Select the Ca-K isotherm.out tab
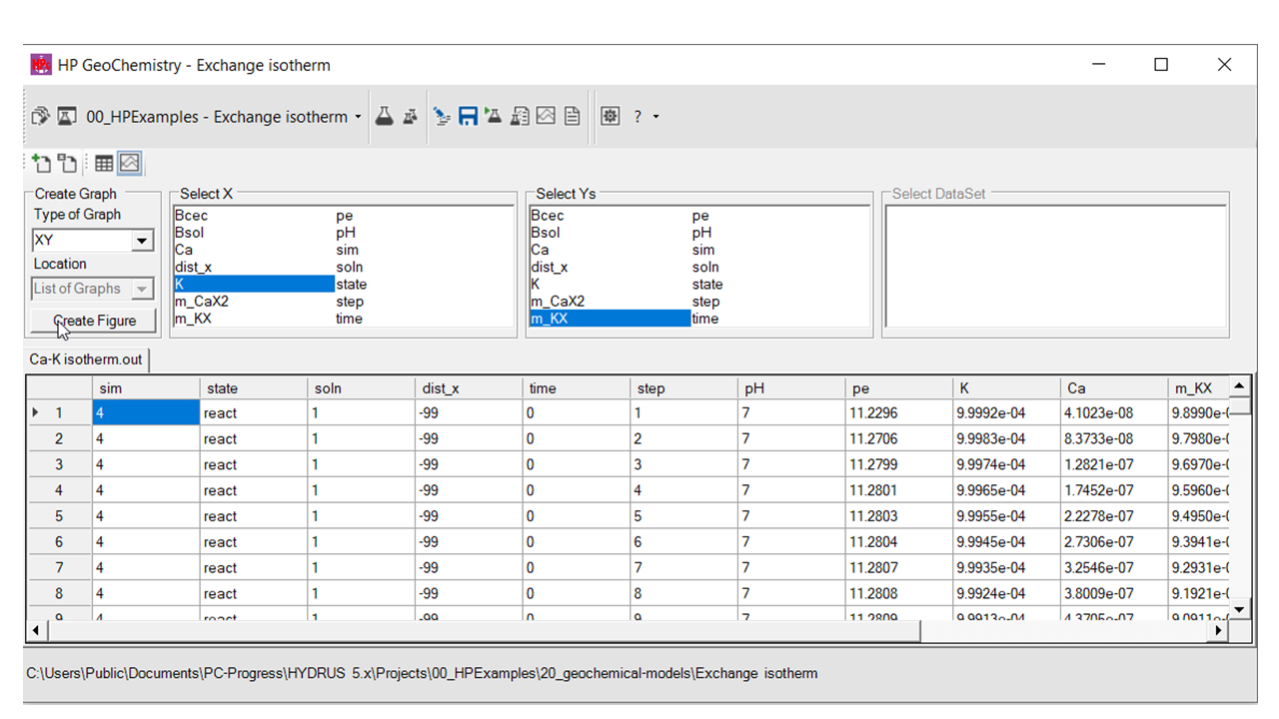1279x719 pixels. pyautogui.click(x=86, y=359)
